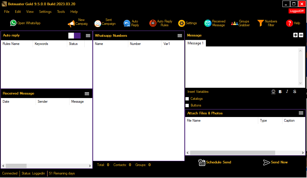The width and height of the screenshot is (307, 178).
Task: Click the Schedule Send button
Action: pyautogui.click(x=215, y=162)
